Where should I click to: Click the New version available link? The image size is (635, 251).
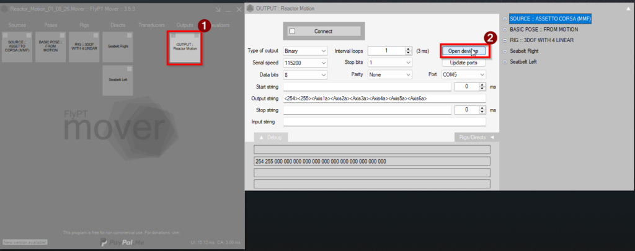[x=25, y=242]
